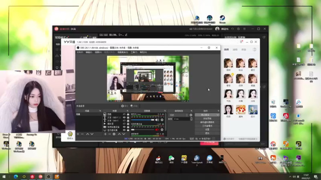The height and width of the screenshot is (180, 321).
Task: Switch to third tab in YY beauty panel
Action: (x=244, y=50)
